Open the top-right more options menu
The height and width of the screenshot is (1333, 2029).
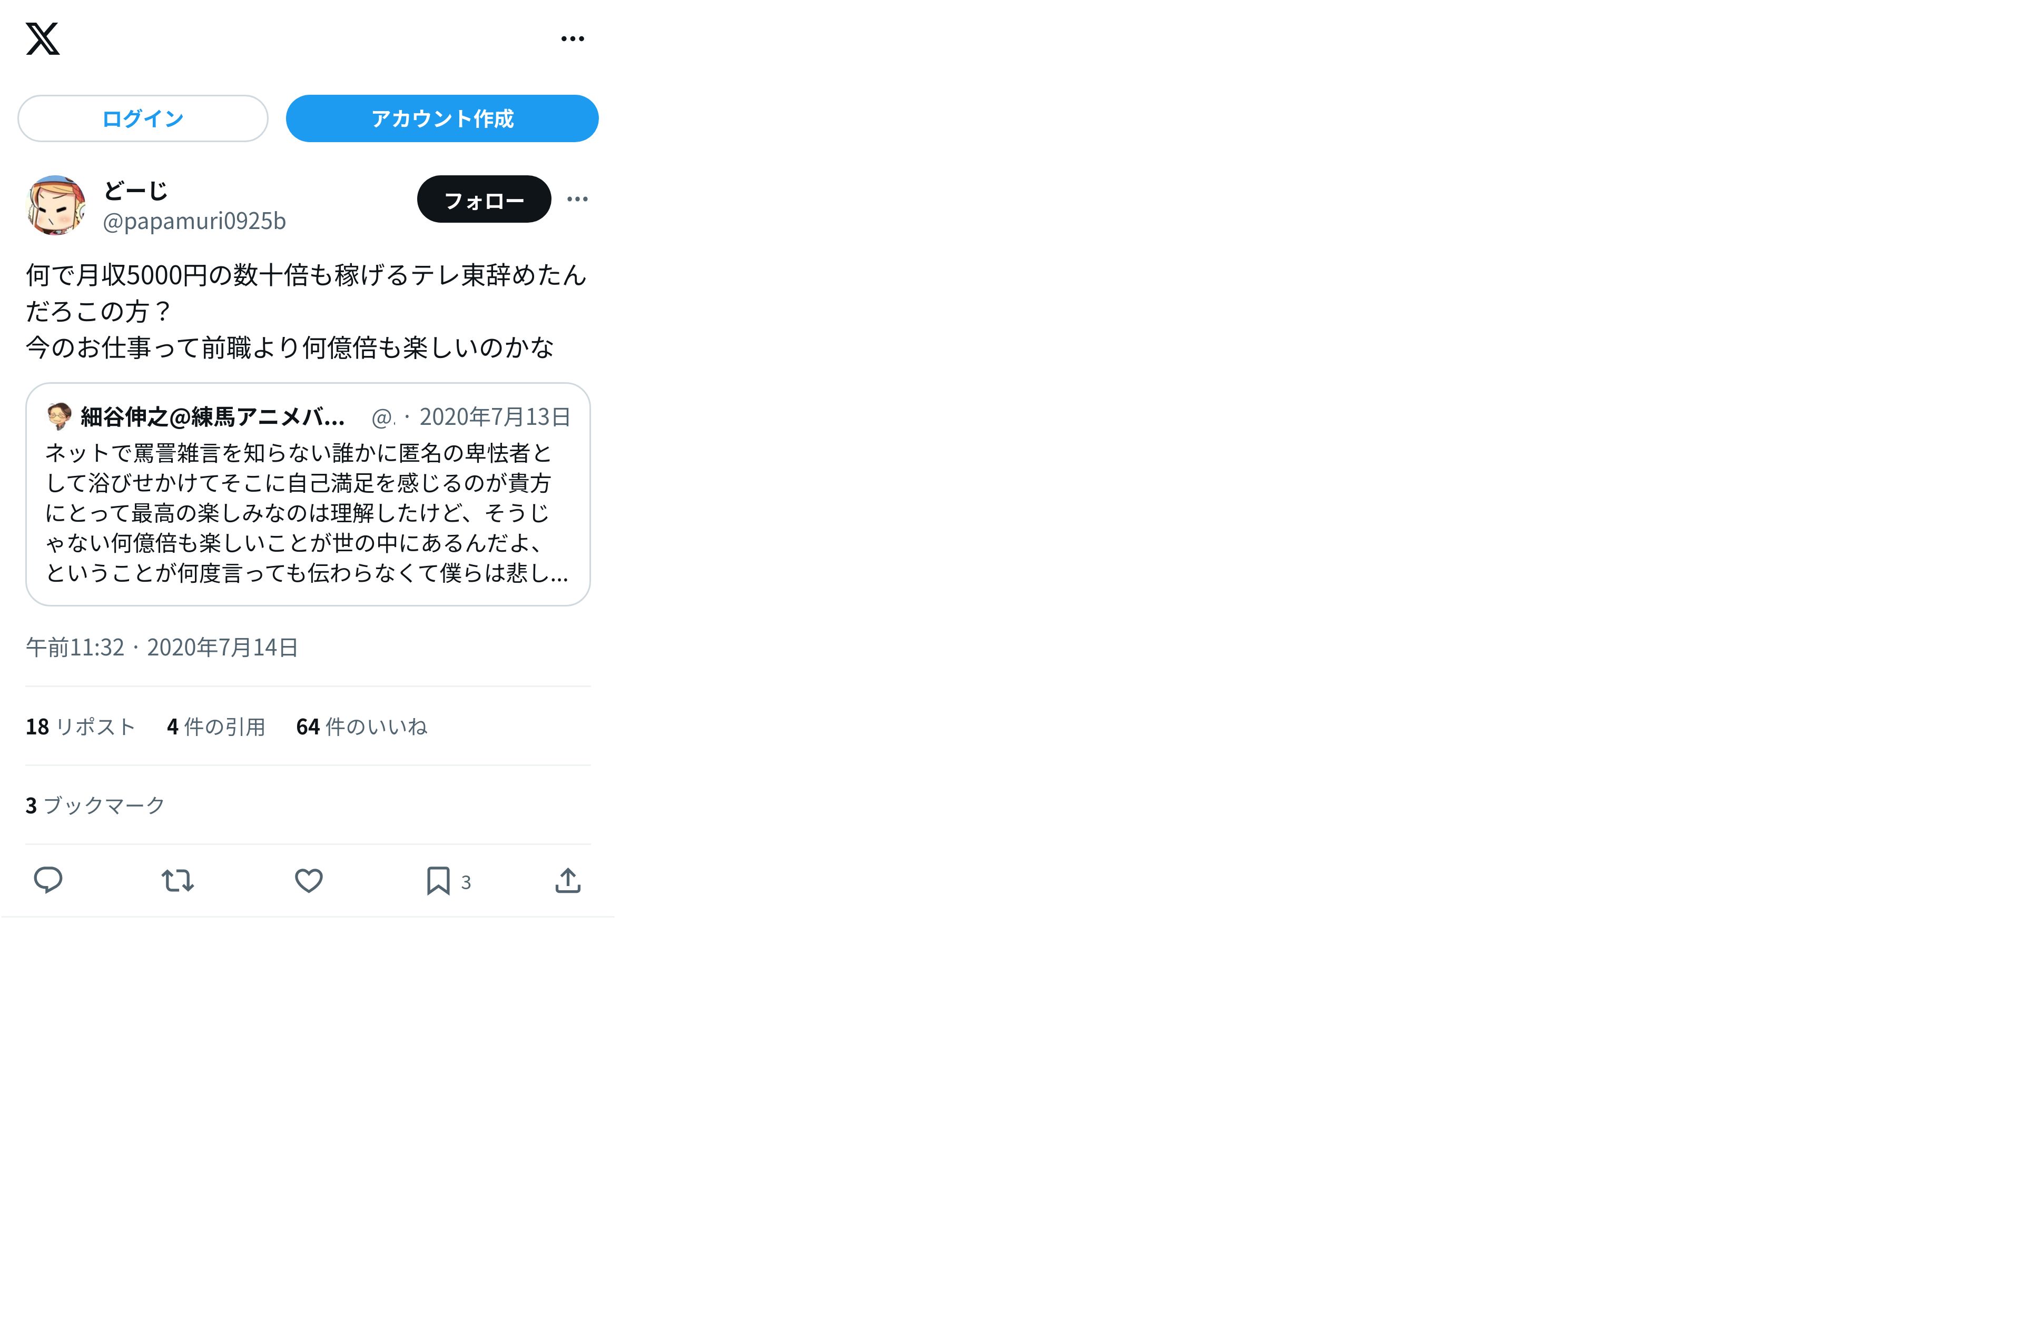pyautogui.click(x=573, y=38)
